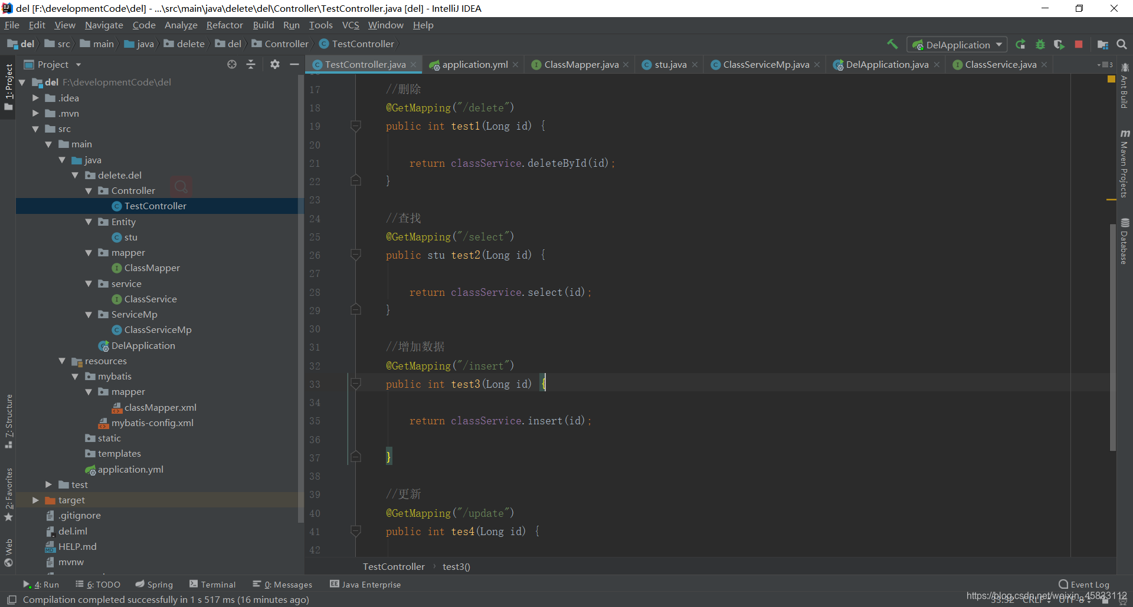Fold the test2 method at line 26
1133x607 pixels.
tap(356, 255)
